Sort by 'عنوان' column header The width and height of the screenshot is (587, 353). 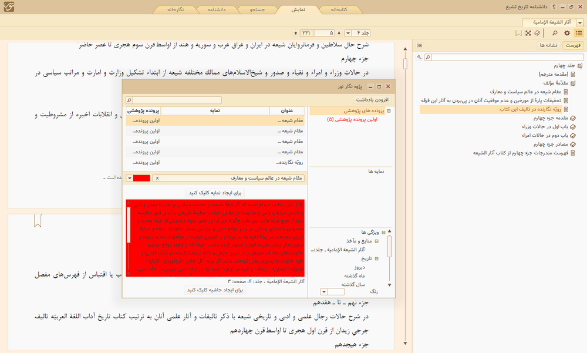coord(287,110)
